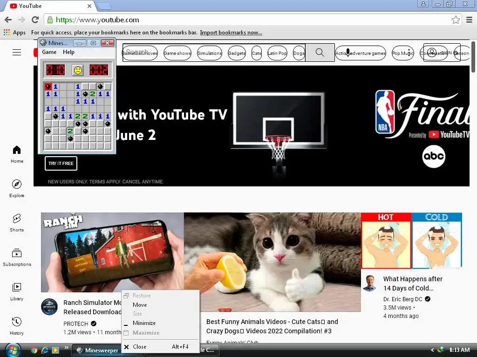Click the Best Funny Animals Videos title

coord(272,326)
